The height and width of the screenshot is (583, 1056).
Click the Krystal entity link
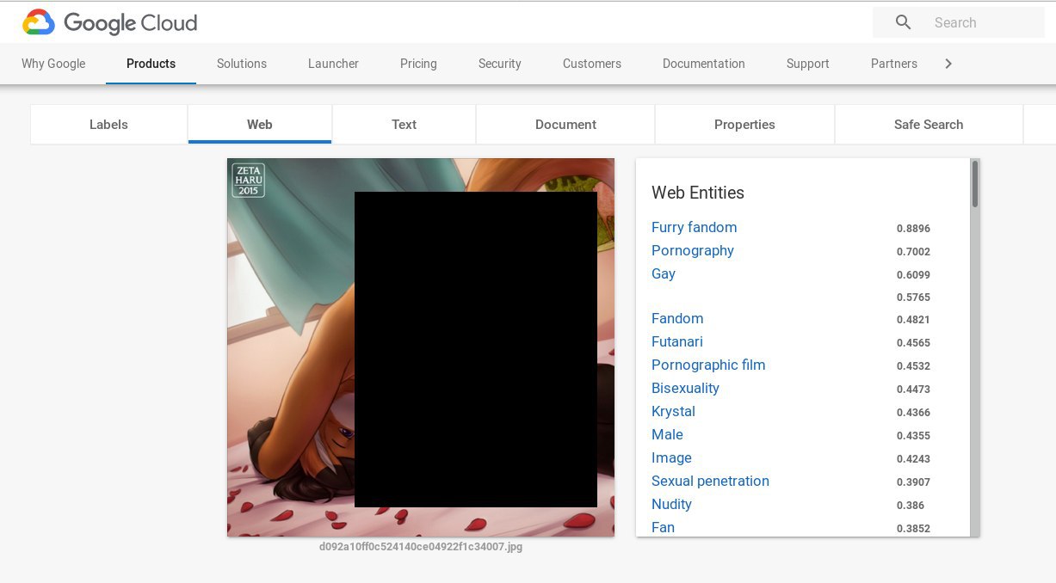pos(673,411)
